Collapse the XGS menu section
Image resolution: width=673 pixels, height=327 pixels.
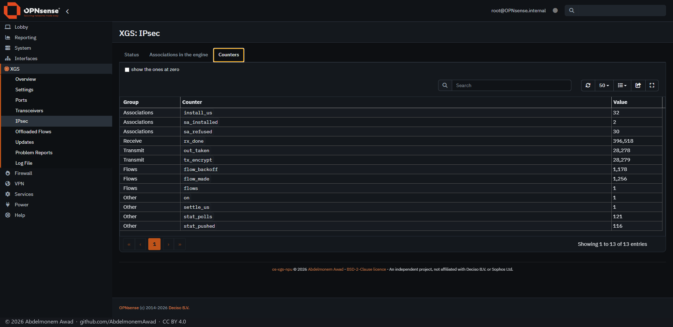tap(56, 69)
